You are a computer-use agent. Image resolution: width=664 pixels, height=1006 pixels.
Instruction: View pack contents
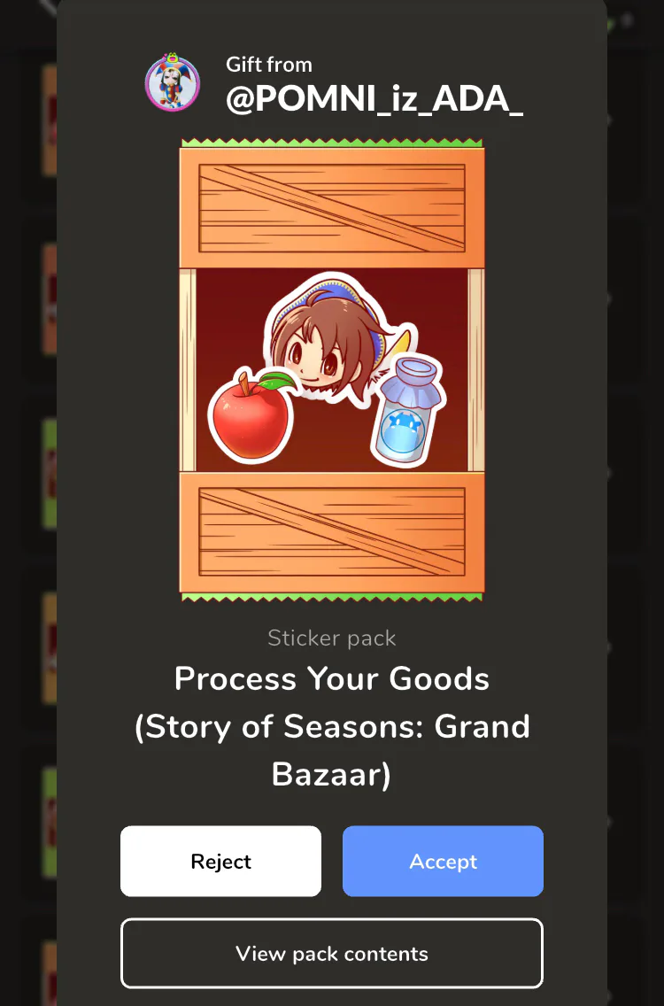coord(332,954)
